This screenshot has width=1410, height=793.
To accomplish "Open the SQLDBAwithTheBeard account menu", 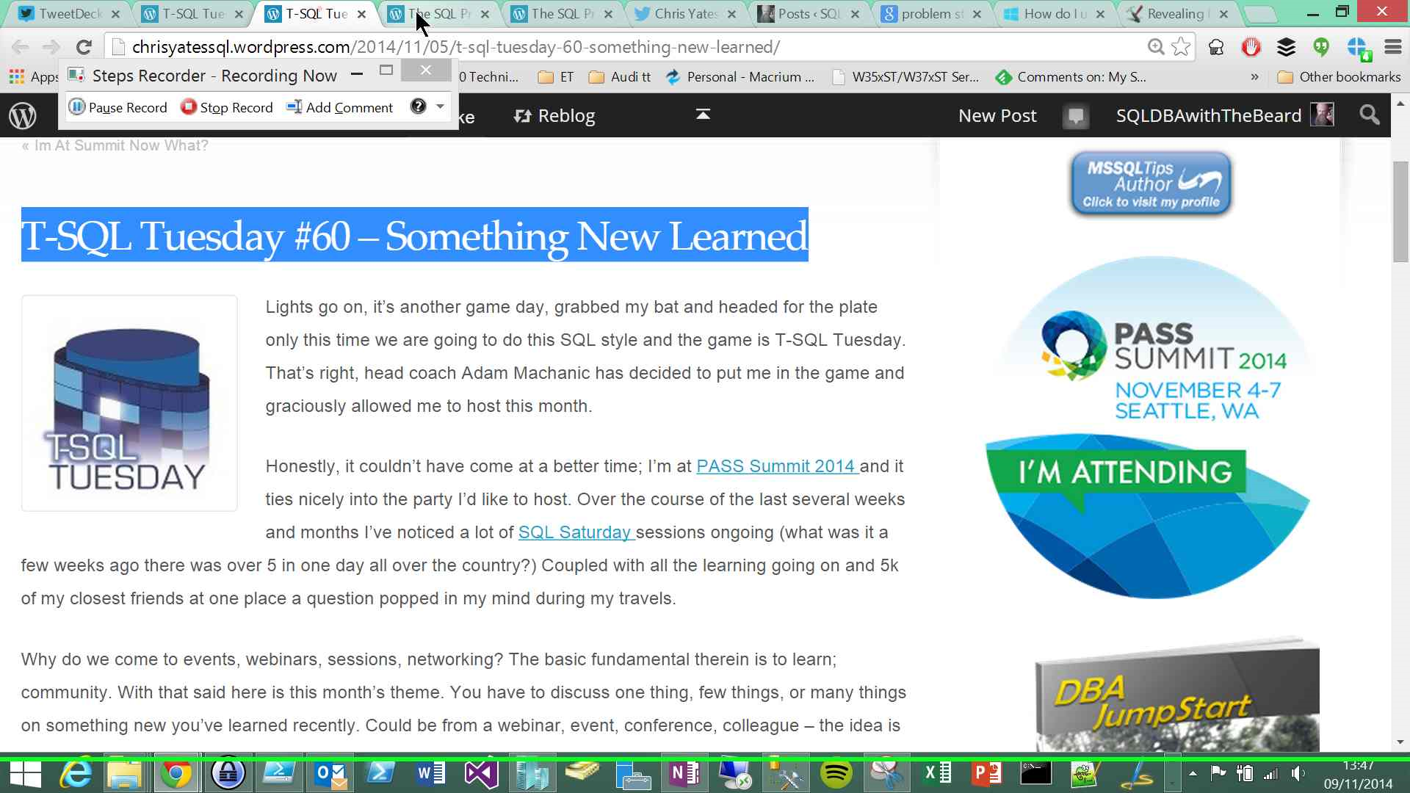I will [1224, 115].
